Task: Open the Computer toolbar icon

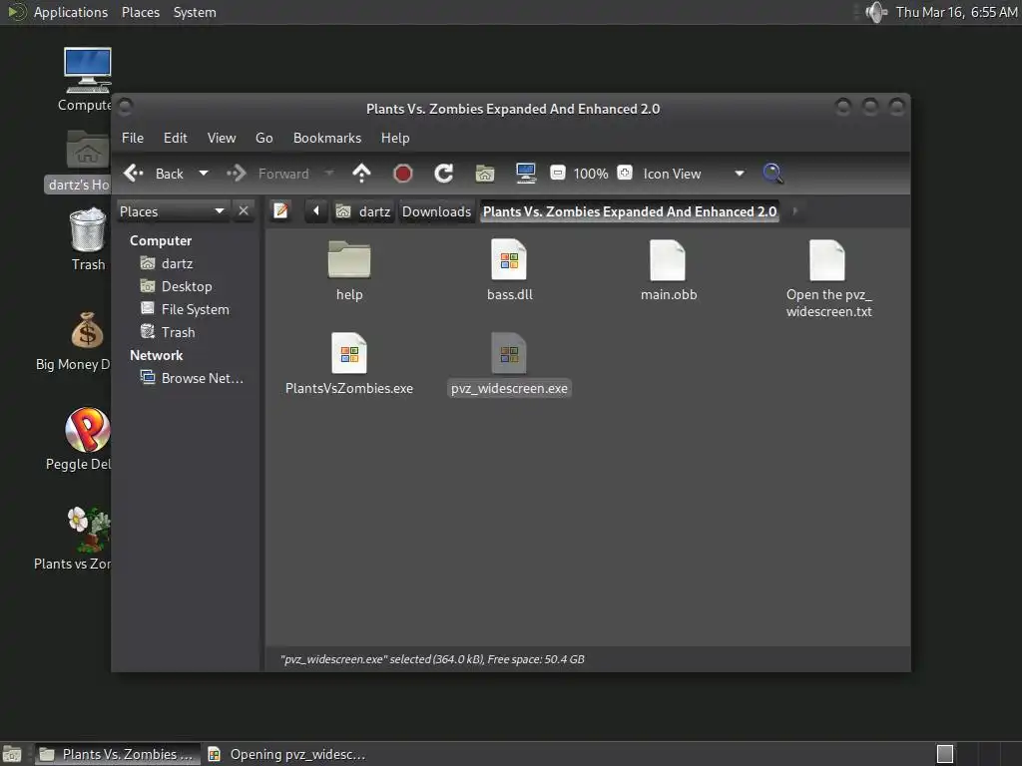Action: (525, 174)
